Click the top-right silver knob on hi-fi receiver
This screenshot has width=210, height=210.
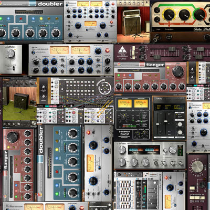pyautogui.click(x=173, y=150)
